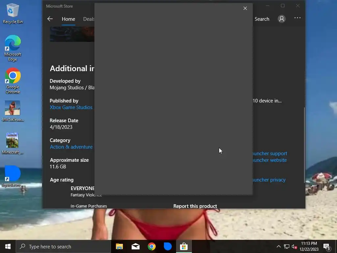Select the Google Chrome desktop shortcut
The height and width of the screenshot is (253, 337).
pyautogui.click(x=13, y=81)
